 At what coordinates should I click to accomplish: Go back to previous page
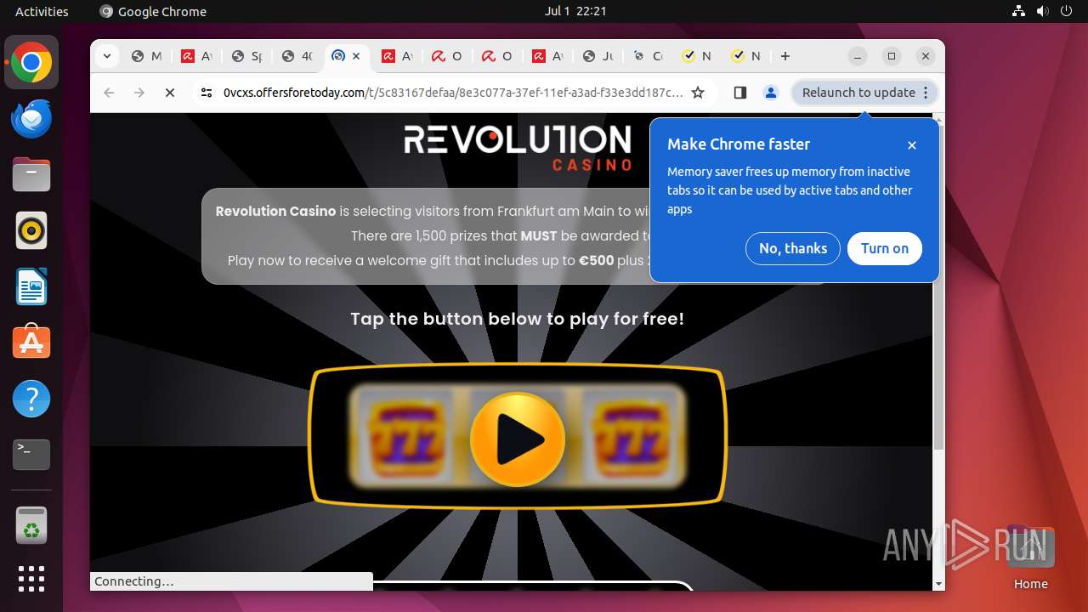tap(109, 93)
